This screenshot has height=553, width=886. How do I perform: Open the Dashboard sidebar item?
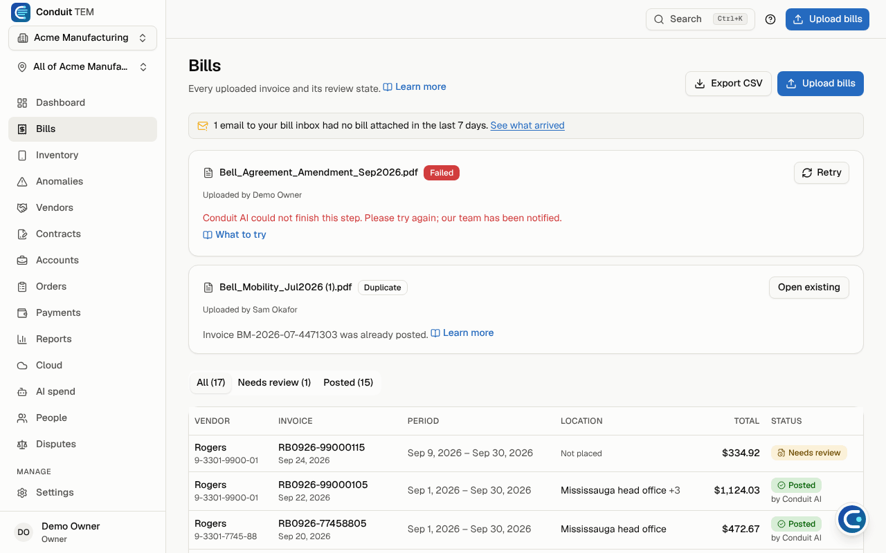pyautogui.click(x=82, y=102)
